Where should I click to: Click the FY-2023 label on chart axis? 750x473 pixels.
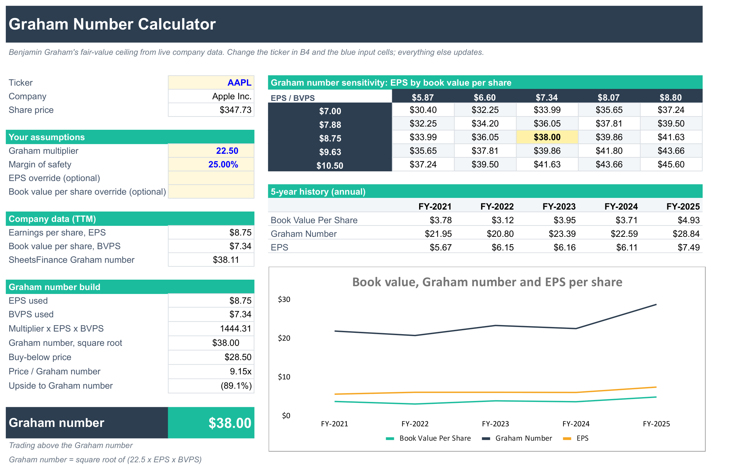tap(495, 424)
